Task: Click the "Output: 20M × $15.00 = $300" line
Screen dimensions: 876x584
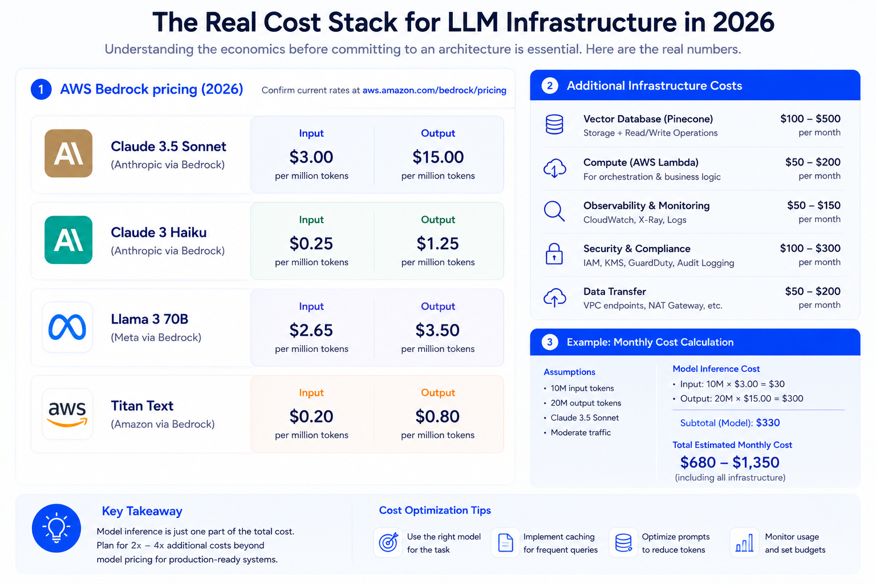Action: click(741, 399)
